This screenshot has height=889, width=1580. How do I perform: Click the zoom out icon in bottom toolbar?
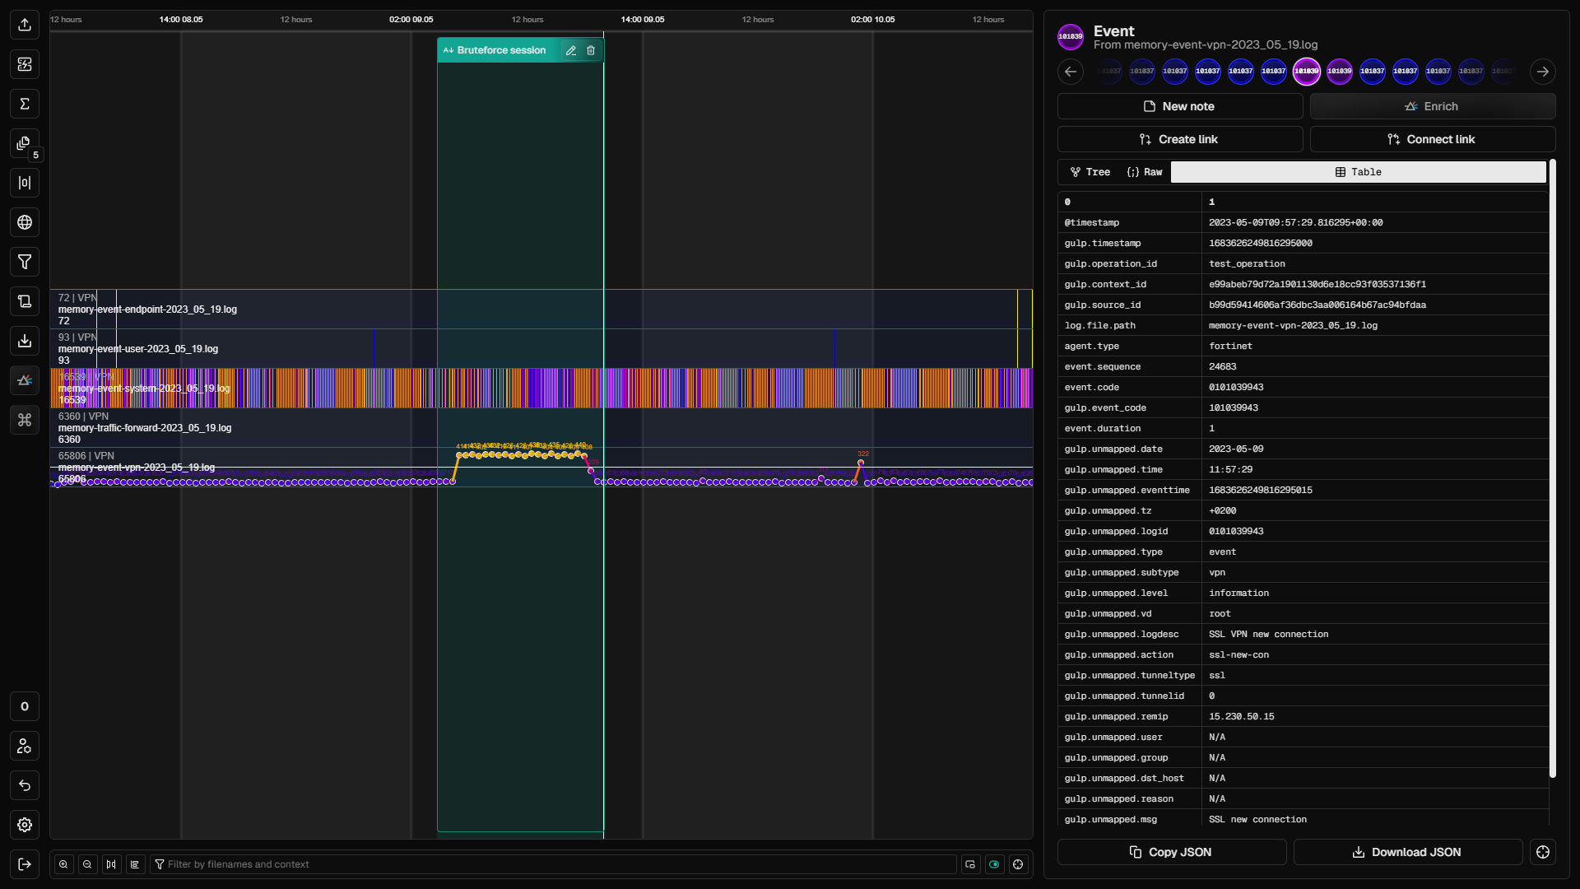point(87,864)
